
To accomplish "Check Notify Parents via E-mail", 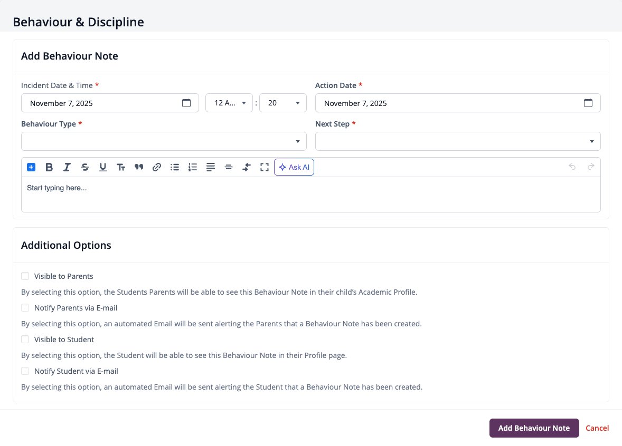I will (x=25, y=308).
